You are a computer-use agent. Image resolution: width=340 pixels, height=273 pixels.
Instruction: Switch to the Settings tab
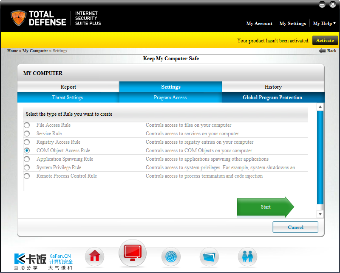tap(171, 87)
